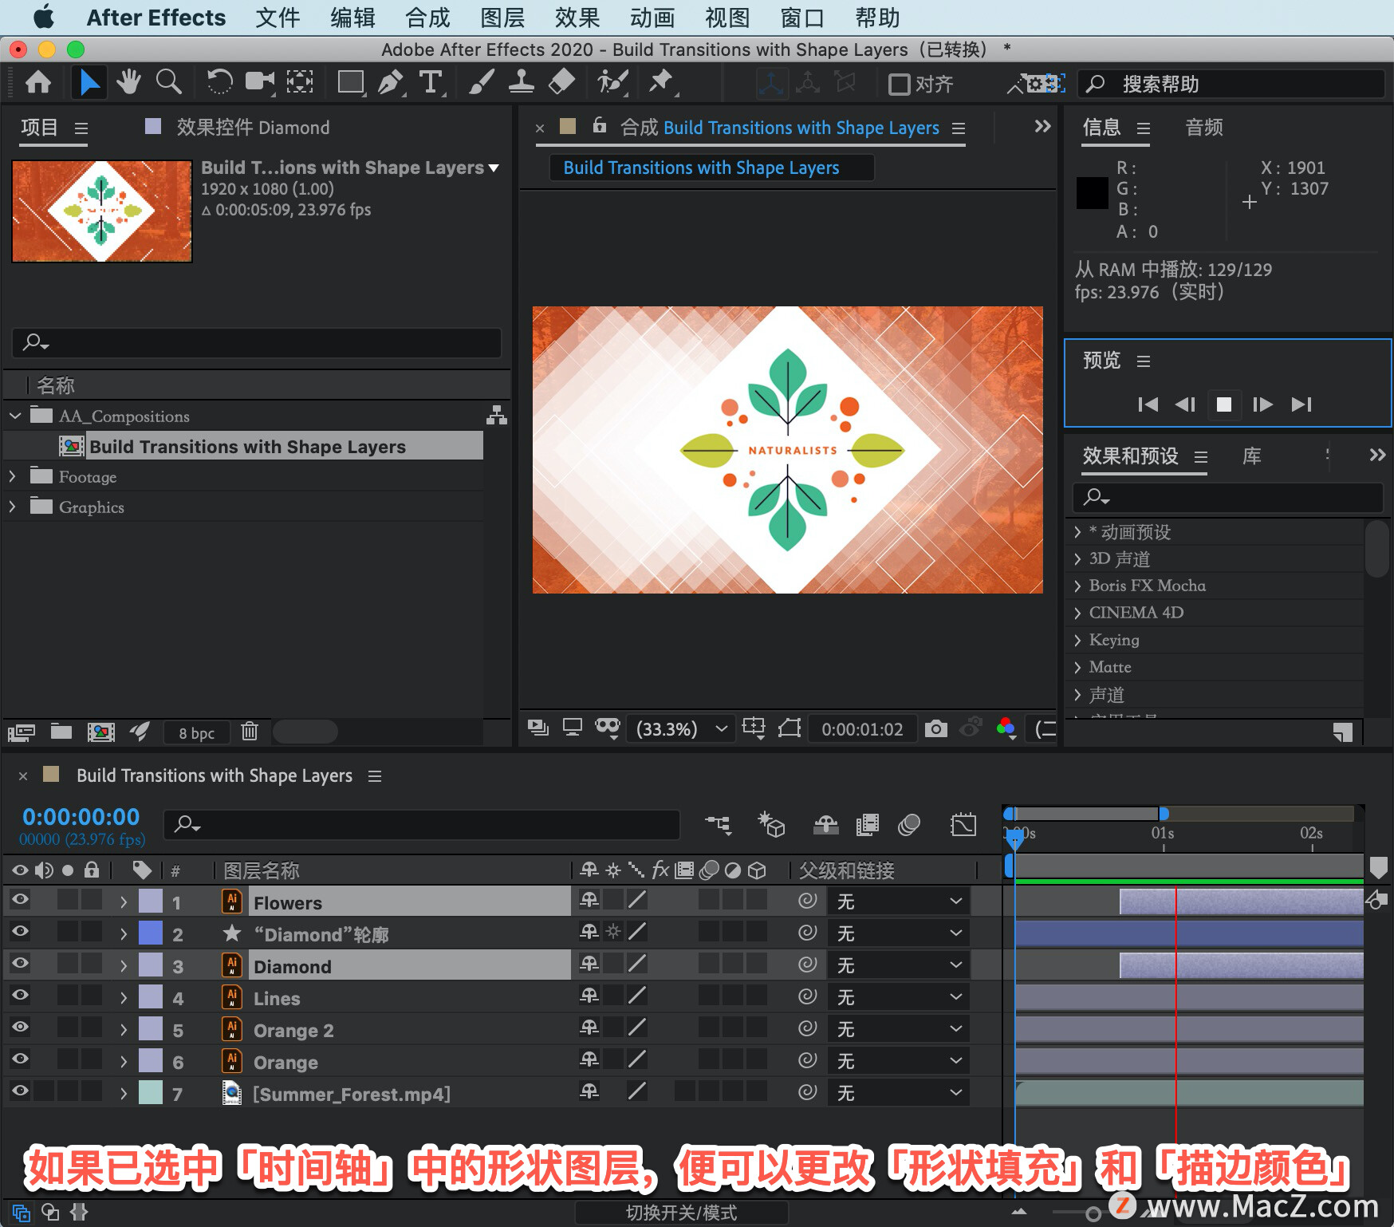Interpret footage icon in Project panel
This screenshot has width=1394, height=1227.
[22, 732]
